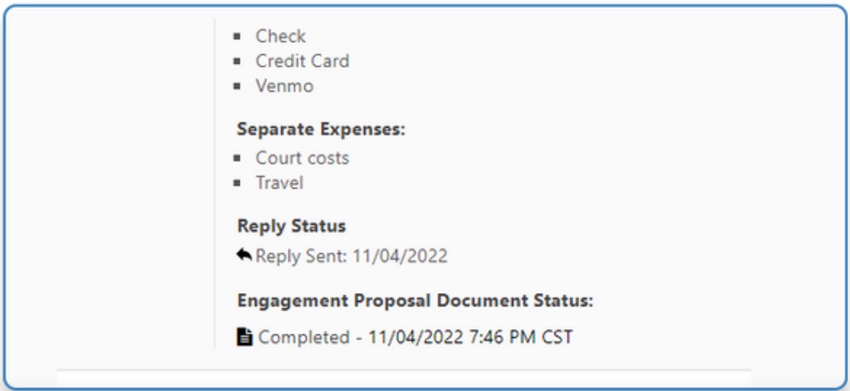Click the bullet before Venmo
850x391 pixels.
[x=237, y=86]
